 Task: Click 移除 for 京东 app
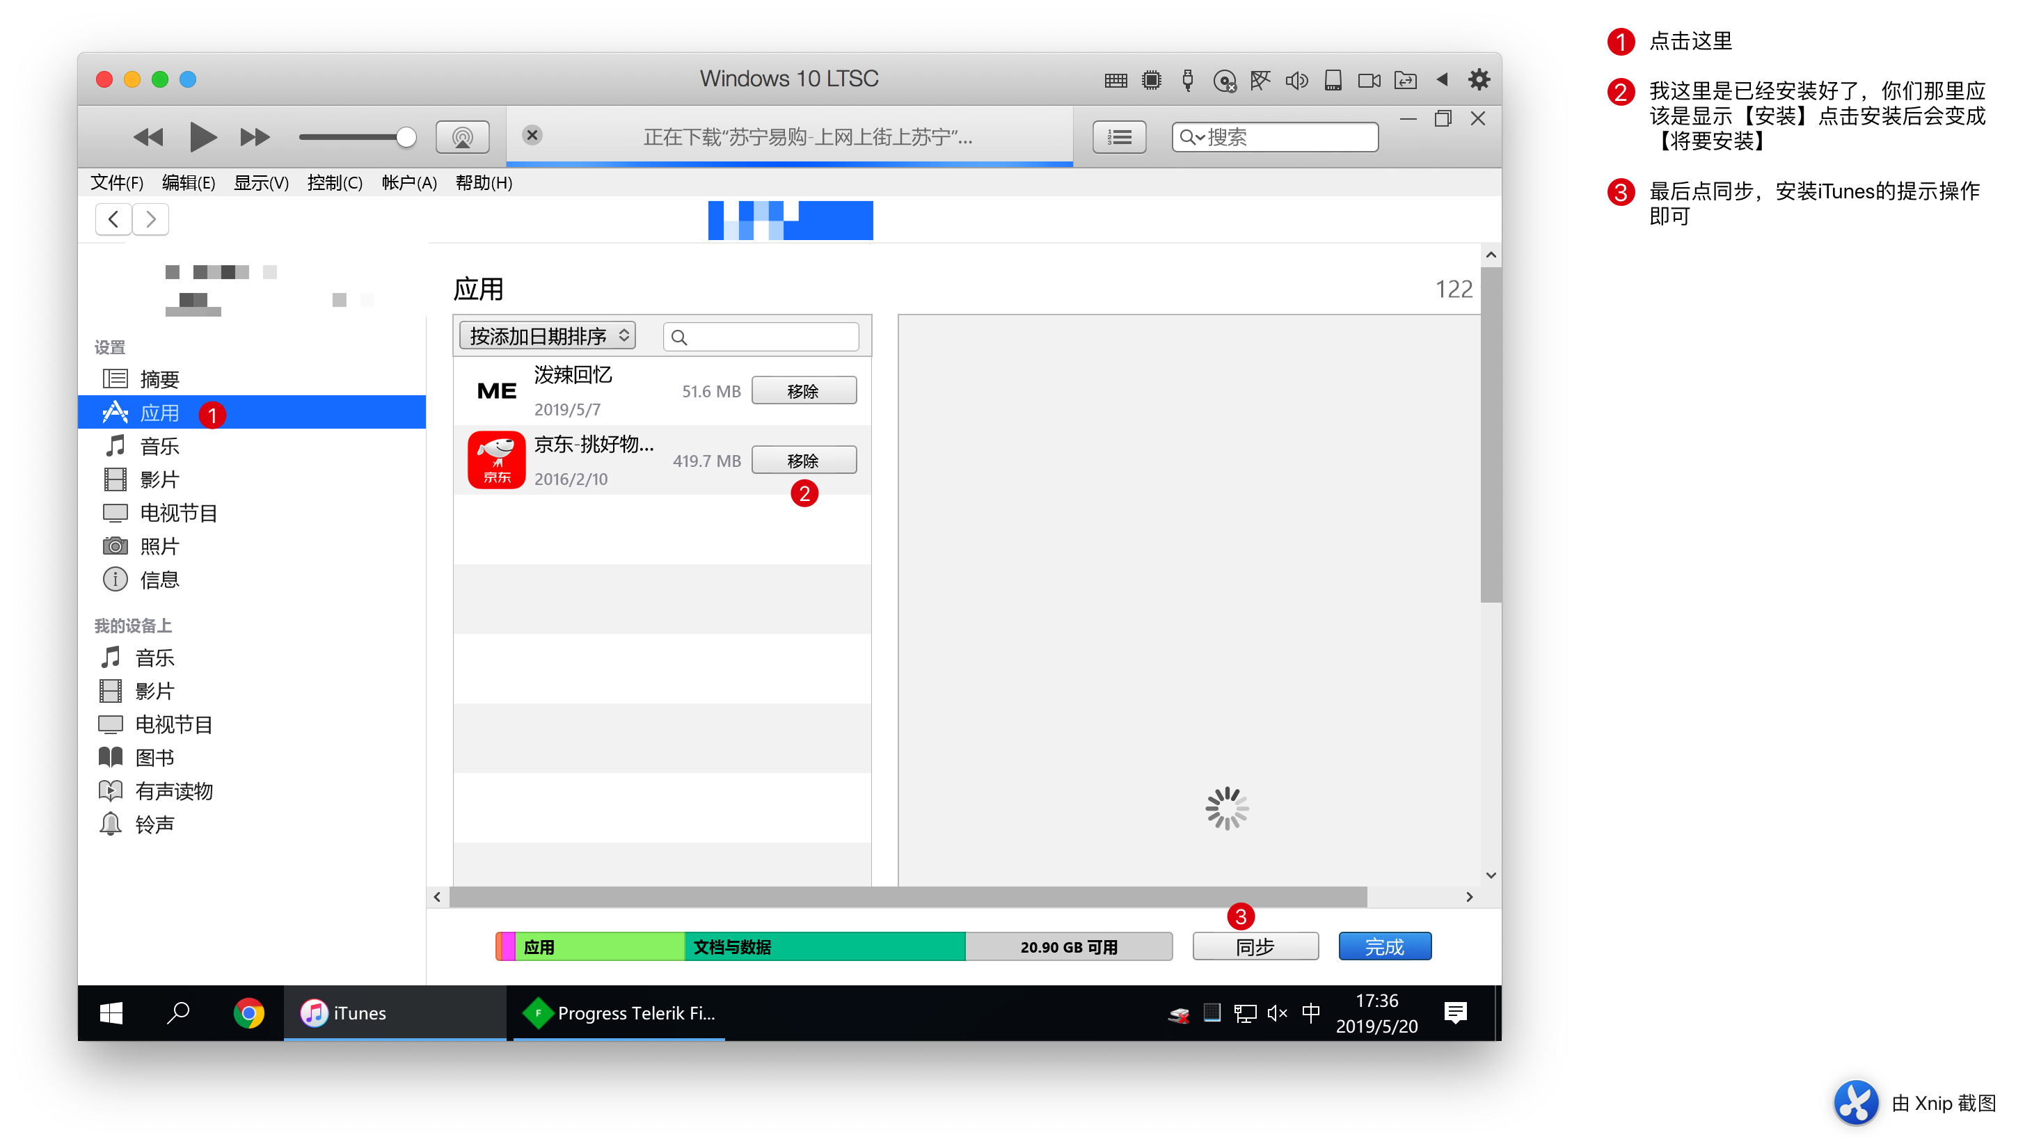pyautogui.click(x=804, y=460)
